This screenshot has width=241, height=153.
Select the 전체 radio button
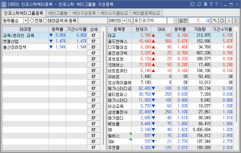tap(32, 21)
